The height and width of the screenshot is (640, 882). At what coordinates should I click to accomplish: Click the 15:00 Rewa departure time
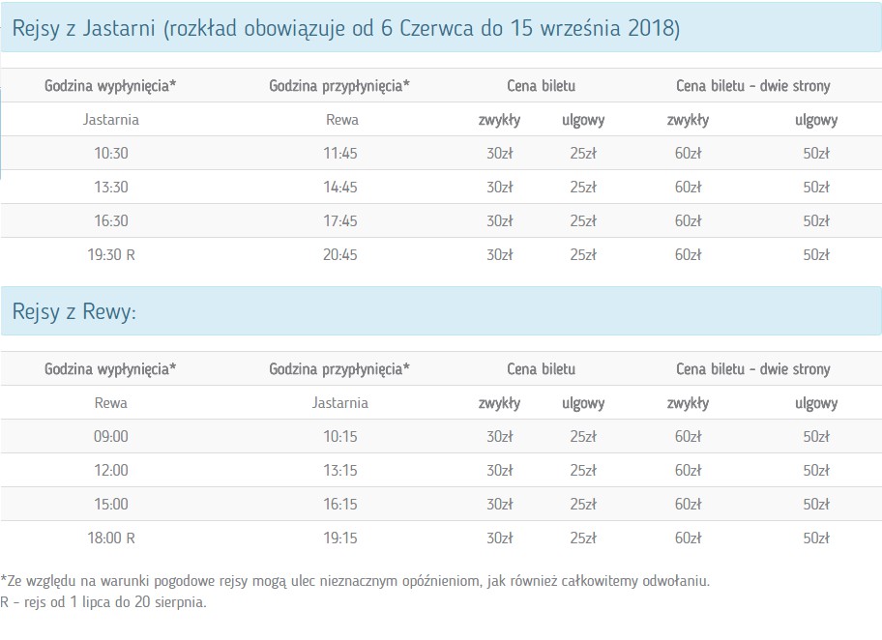click(x=110, y=505)
